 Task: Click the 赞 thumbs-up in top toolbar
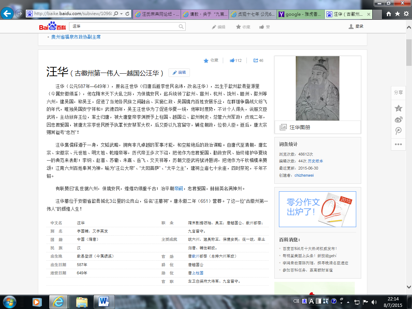pyautogui.click(x=265, y=27)
